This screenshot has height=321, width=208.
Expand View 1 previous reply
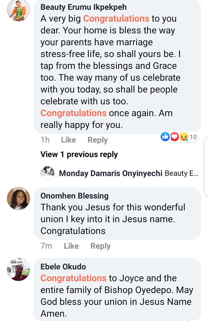click(x=79, y=154)
